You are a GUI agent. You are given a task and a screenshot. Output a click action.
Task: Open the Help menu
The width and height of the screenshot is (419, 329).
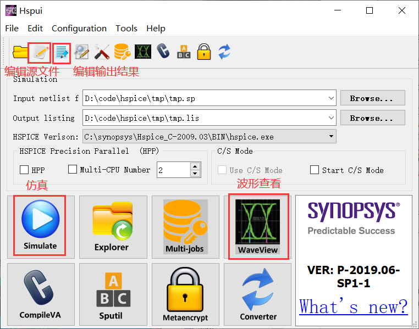156,28
